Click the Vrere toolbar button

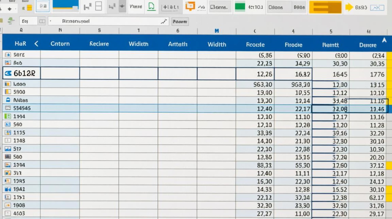coord(136,6)
